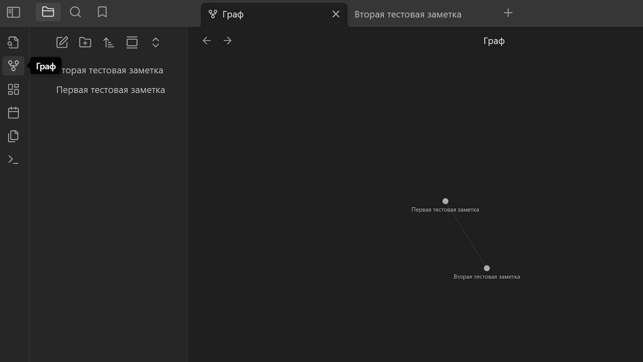Open the command palette terminal icon

(x=13, y=159)
